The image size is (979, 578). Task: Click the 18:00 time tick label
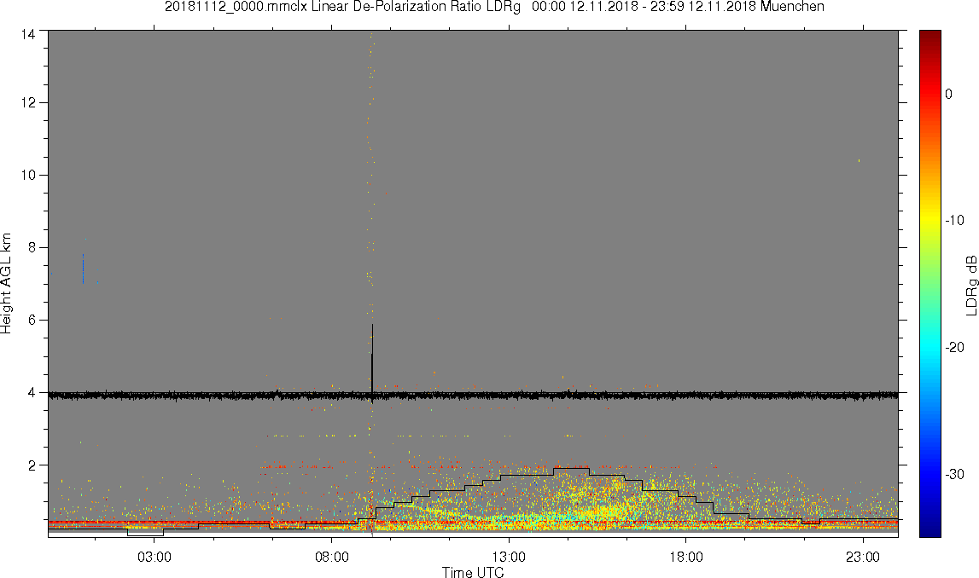686,557
